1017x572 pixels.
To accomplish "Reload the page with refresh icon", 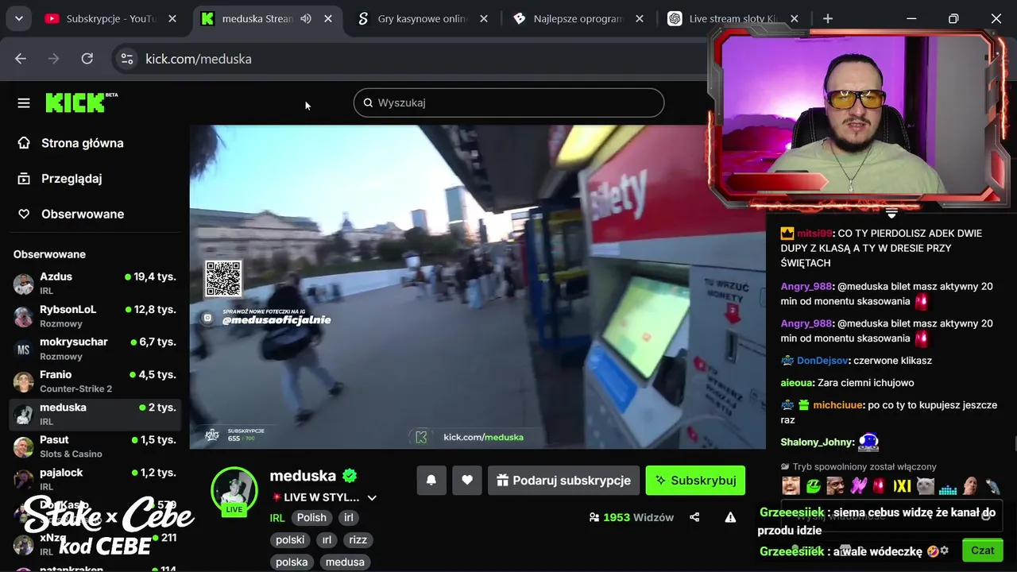I will click(x=87, y=59).
